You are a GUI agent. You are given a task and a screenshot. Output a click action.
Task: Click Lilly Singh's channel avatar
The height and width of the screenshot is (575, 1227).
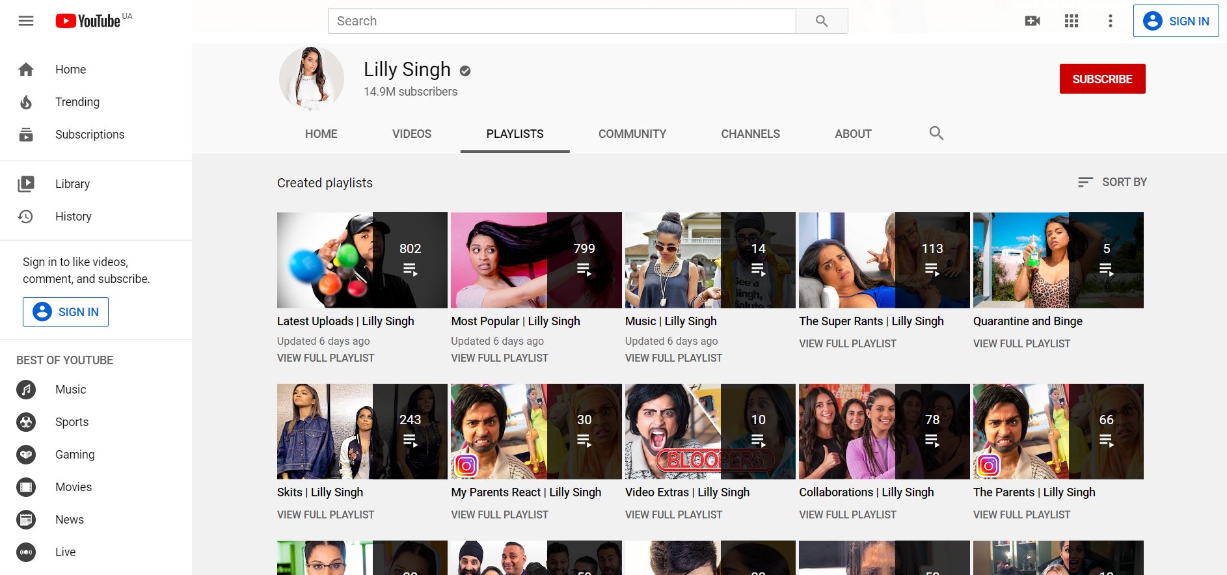312,79
